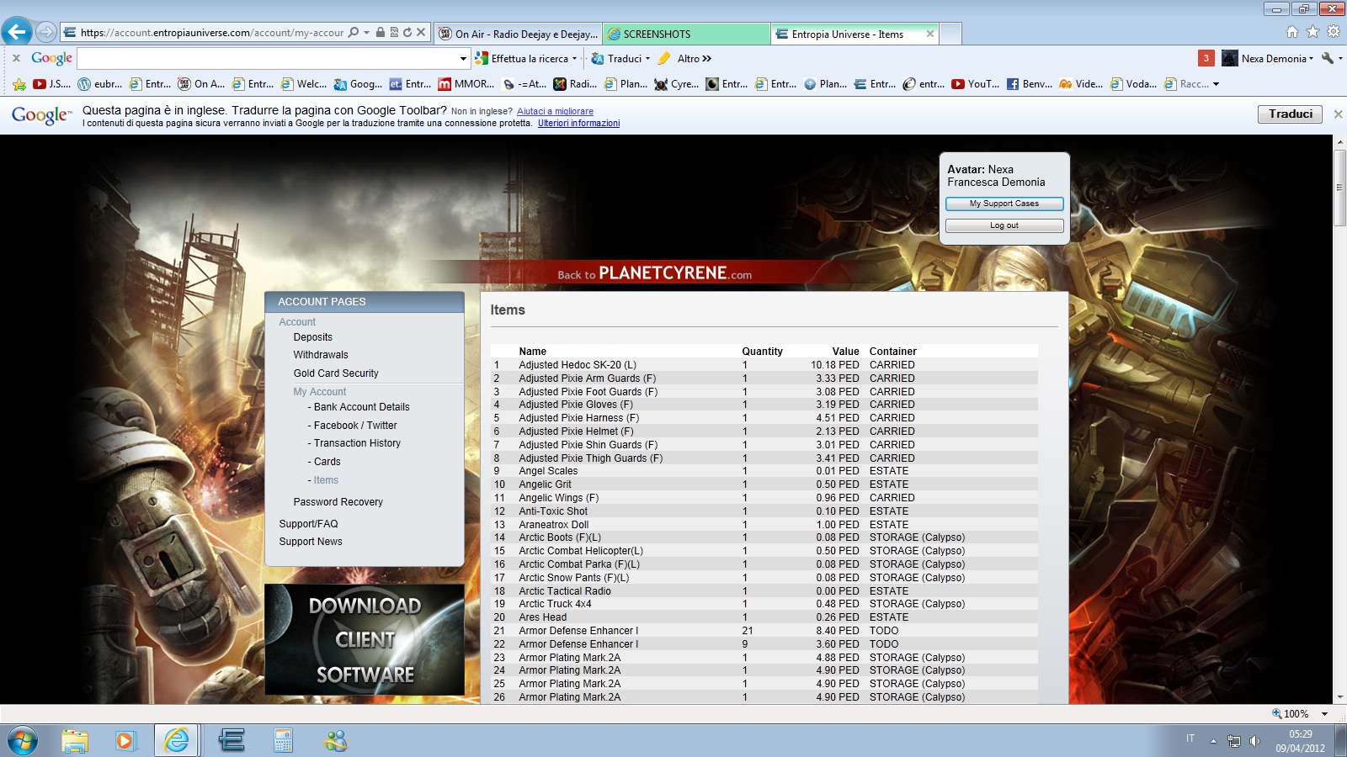
Task: Open the eubr... WordPress bookmark
Action: pos(99,84)
